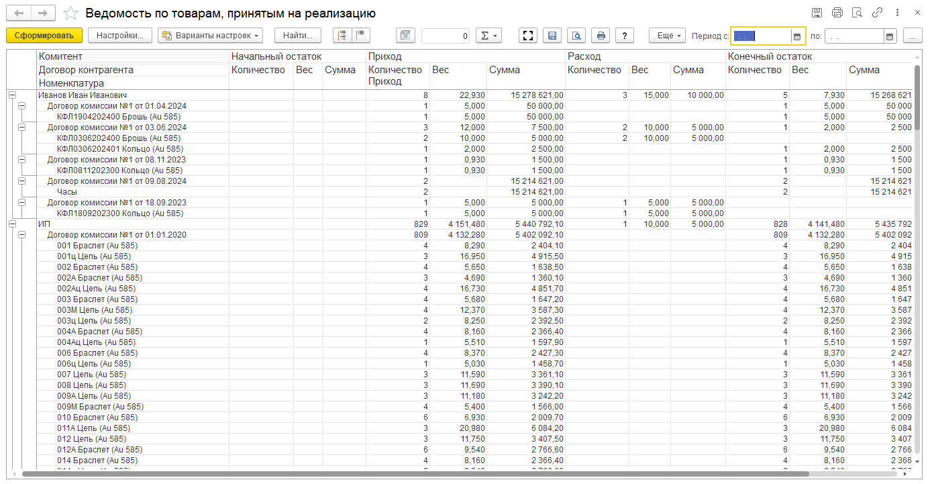Viewport: 930px width, 484px height.
Task: Open Настройки… report settings
Action: [x=120, y=36]
